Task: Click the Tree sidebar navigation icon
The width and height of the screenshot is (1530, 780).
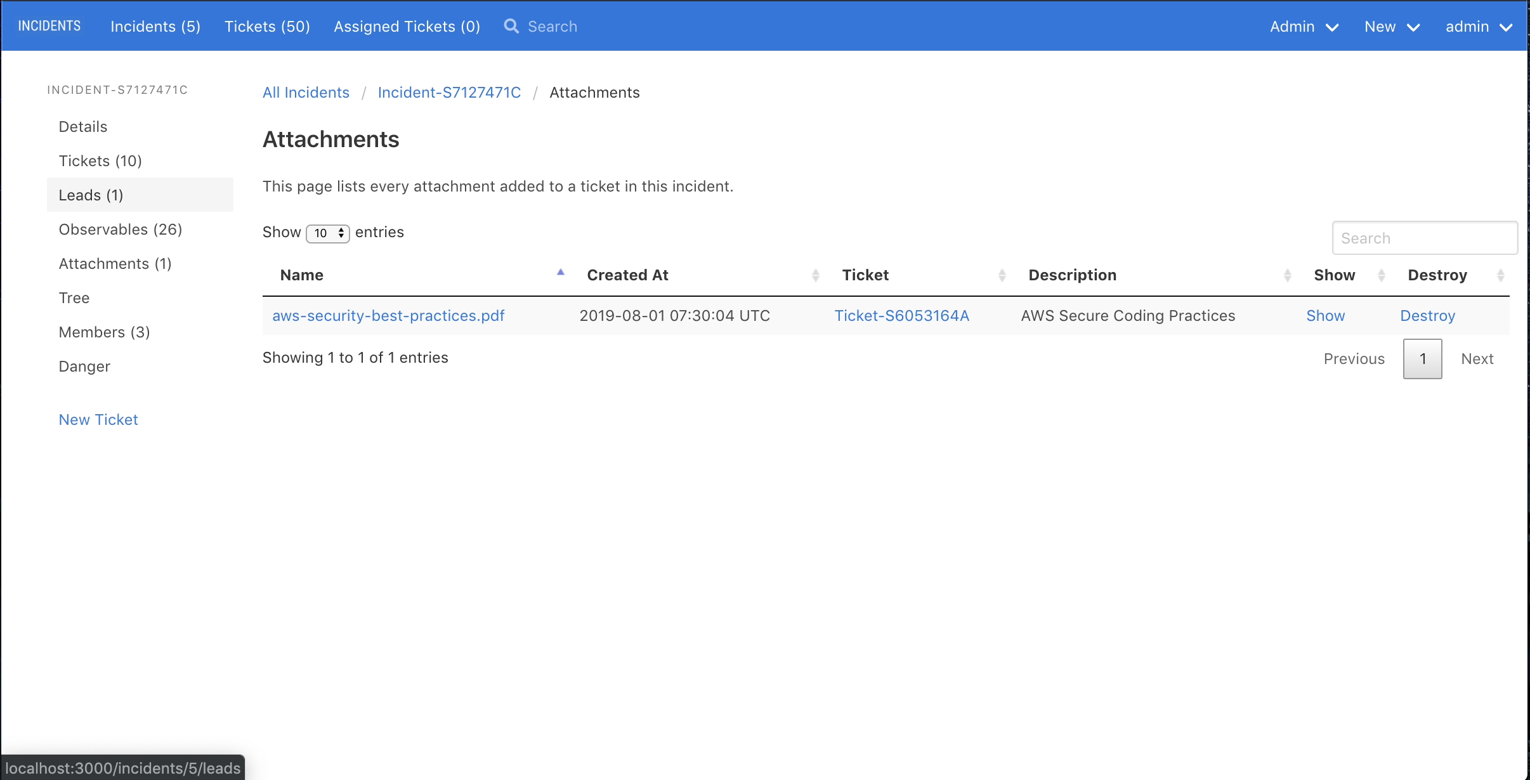Action: click(74, 297)
